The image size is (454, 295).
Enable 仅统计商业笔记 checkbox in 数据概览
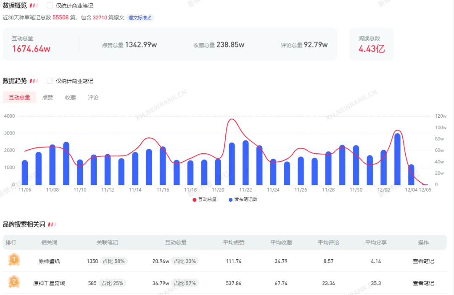click(x=50, y=5)
